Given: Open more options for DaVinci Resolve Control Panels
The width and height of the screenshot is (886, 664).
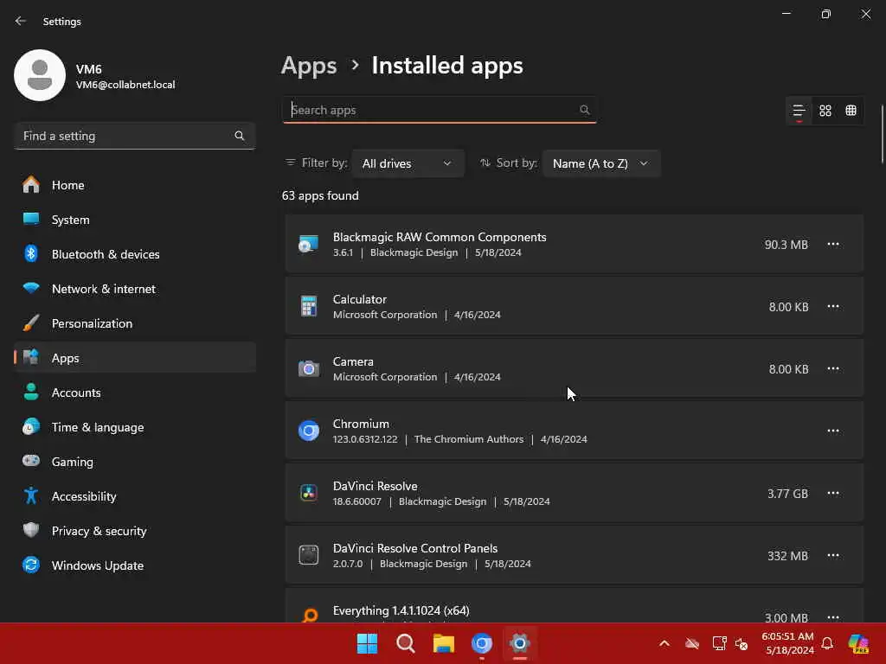Looking at the screenshot, I should [833, 555].
